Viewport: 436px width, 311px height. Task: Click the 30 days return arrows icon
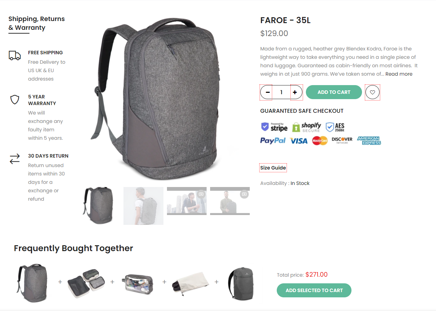point(15,159)
